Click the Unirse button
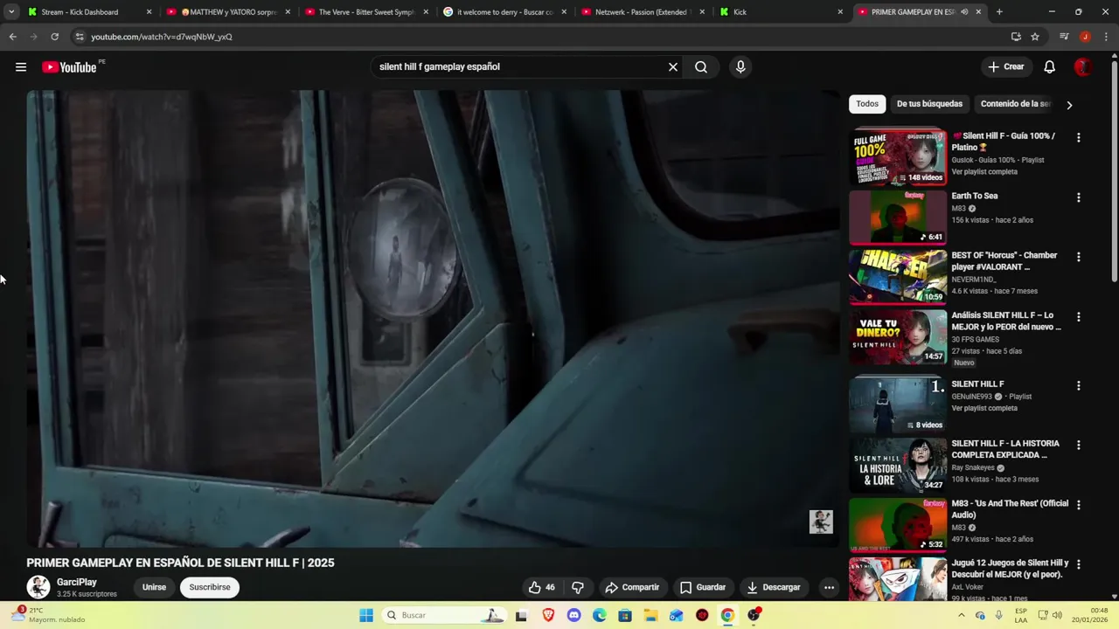1119x629 pixels. click(x=154, y=587)
